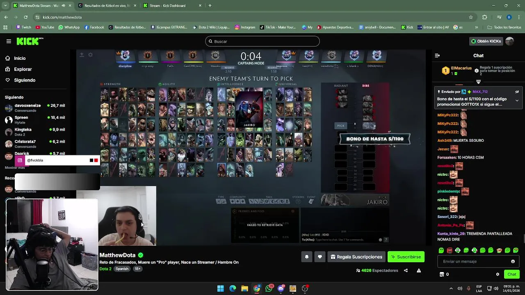Select the monkey face emote in quick bar
The height and width of the screenshot is (295, 525).
[x=499, y=250]
